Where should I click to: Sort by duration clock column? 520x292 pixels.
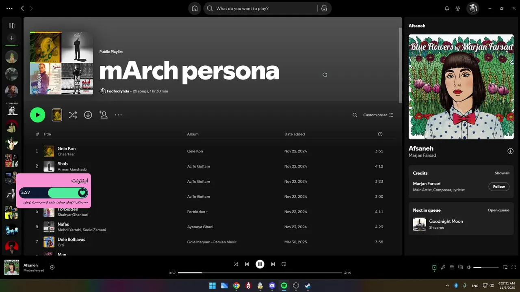pos(380,134)
